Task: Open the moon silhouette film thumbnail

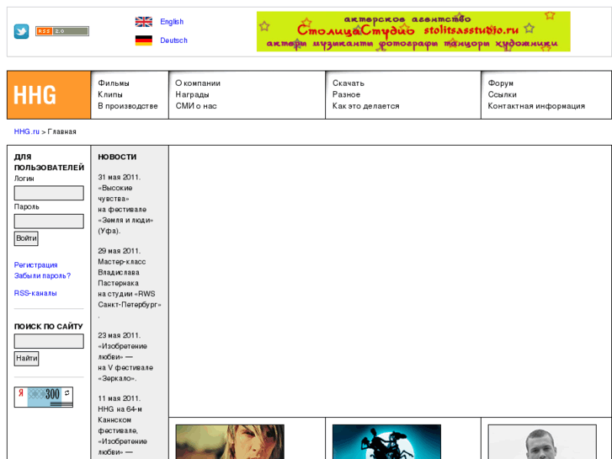Action: click(386, 442)
